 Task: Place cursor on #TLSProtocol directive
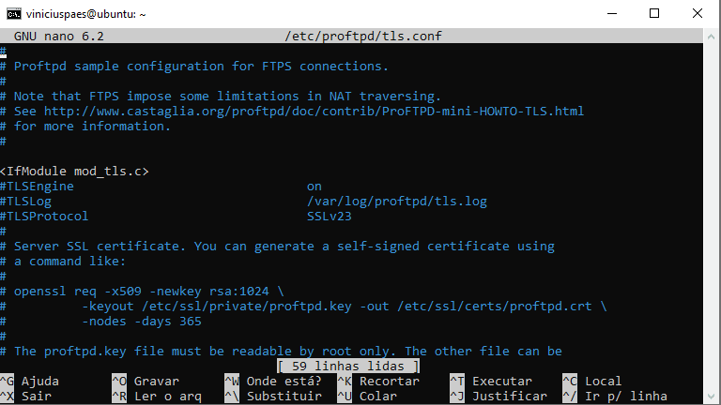44,217
